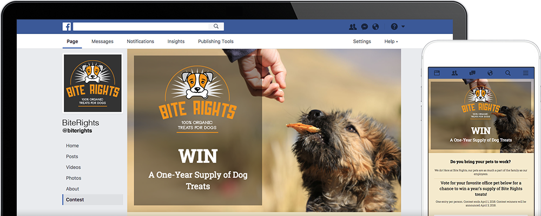The height and width of the screenshot is (216, 541).
Task: Click the BiteRights profile picture thumbnail
Action: (93, 83)
